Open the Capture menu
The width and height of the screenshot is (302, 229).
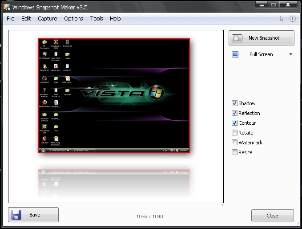pos(48,19)
